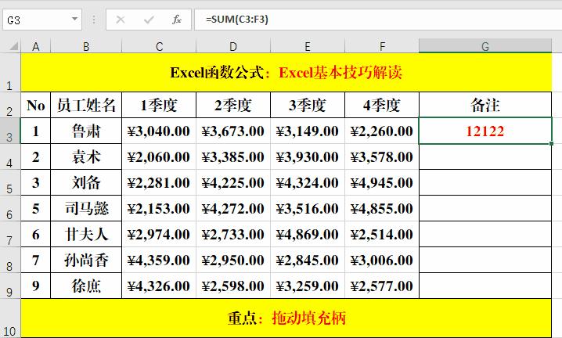Click the Select All corner triangle
The image size is (562, 338).
click(x=14, y=46)
